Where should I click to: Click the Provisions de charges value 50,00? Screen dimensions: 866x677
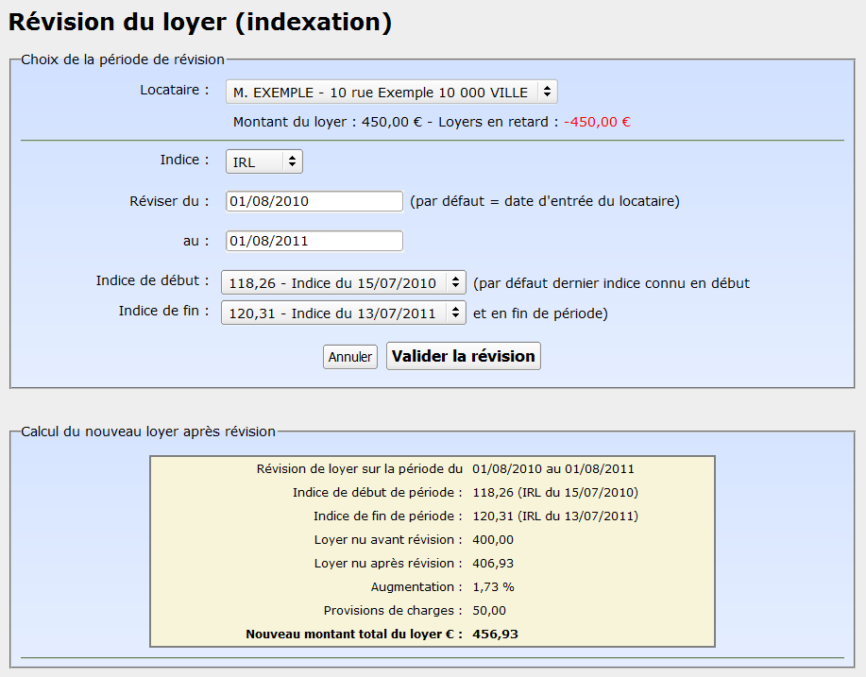pyautogui.click(x=489, y=611)
